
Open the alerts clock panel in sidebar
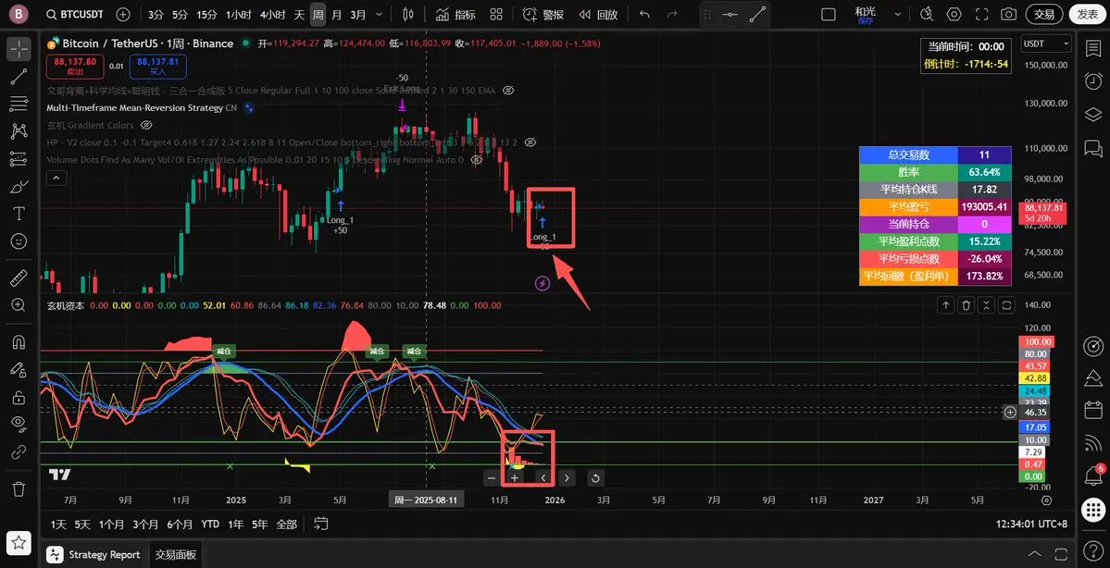(x=1093, y=80)
